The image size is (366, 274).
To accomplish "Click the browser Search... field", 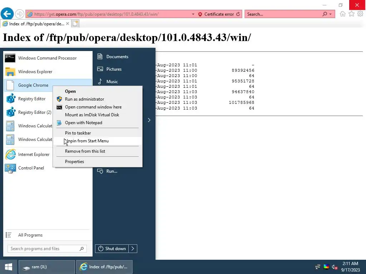I will (x=283, y=14).
